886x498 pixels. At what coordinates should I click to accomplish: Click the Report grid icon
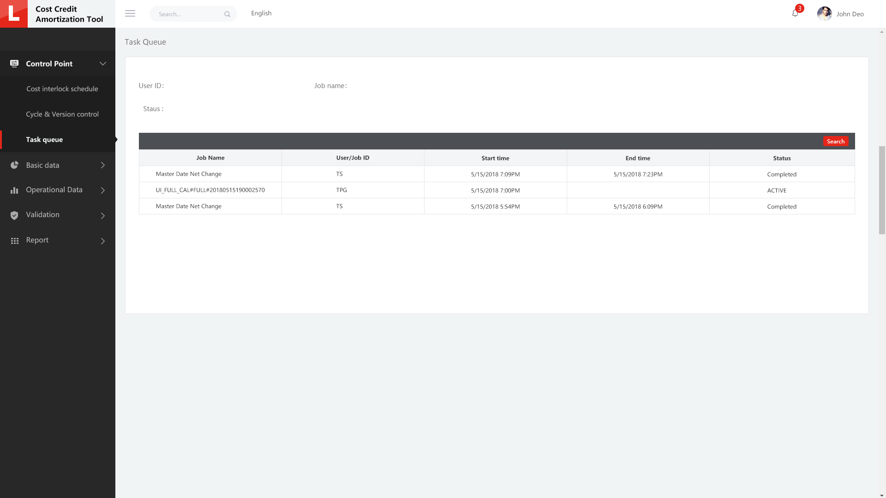15,241
